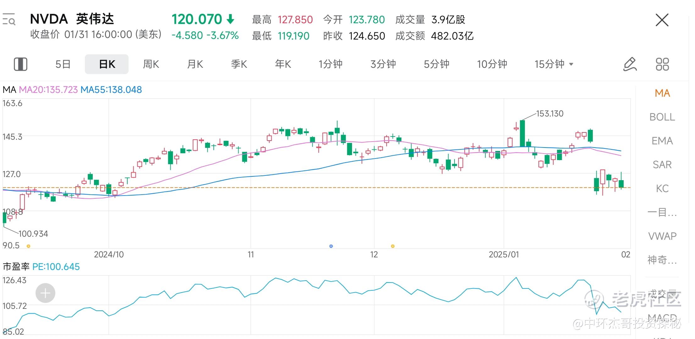Click the NVDA 英伟达 stock title
695x339 pixels.
point(72,19)
